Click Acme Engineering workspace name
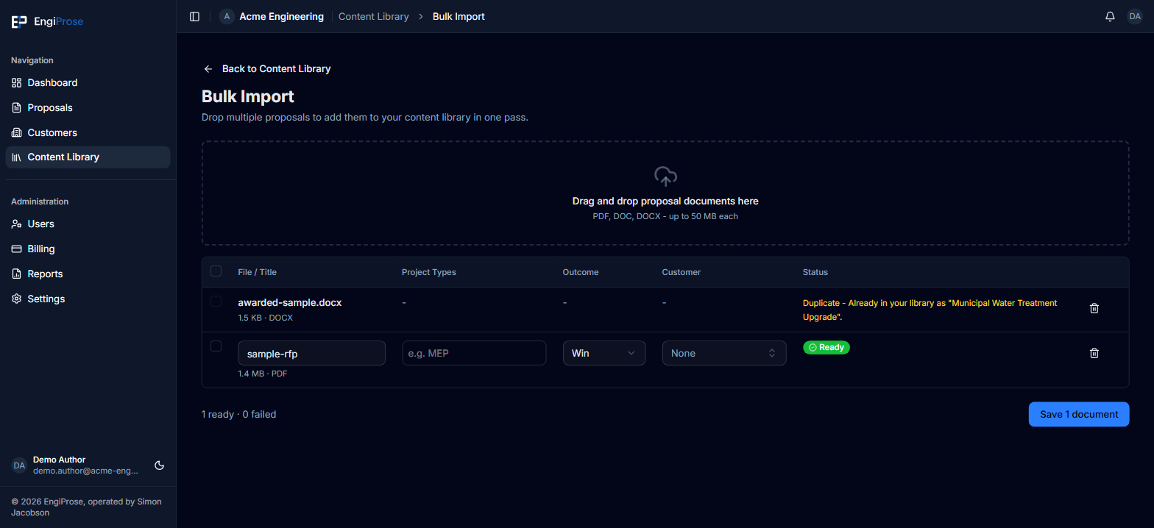Image resolution: width=1154 pixels, height=528 pixels. tap(282, 16)
